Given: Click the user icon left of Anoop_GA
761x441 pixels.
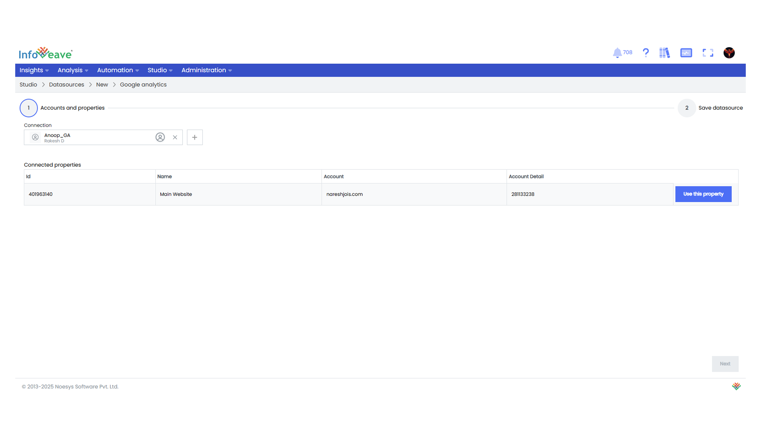Looking at the screenshot, I should [x=35, y=137].
